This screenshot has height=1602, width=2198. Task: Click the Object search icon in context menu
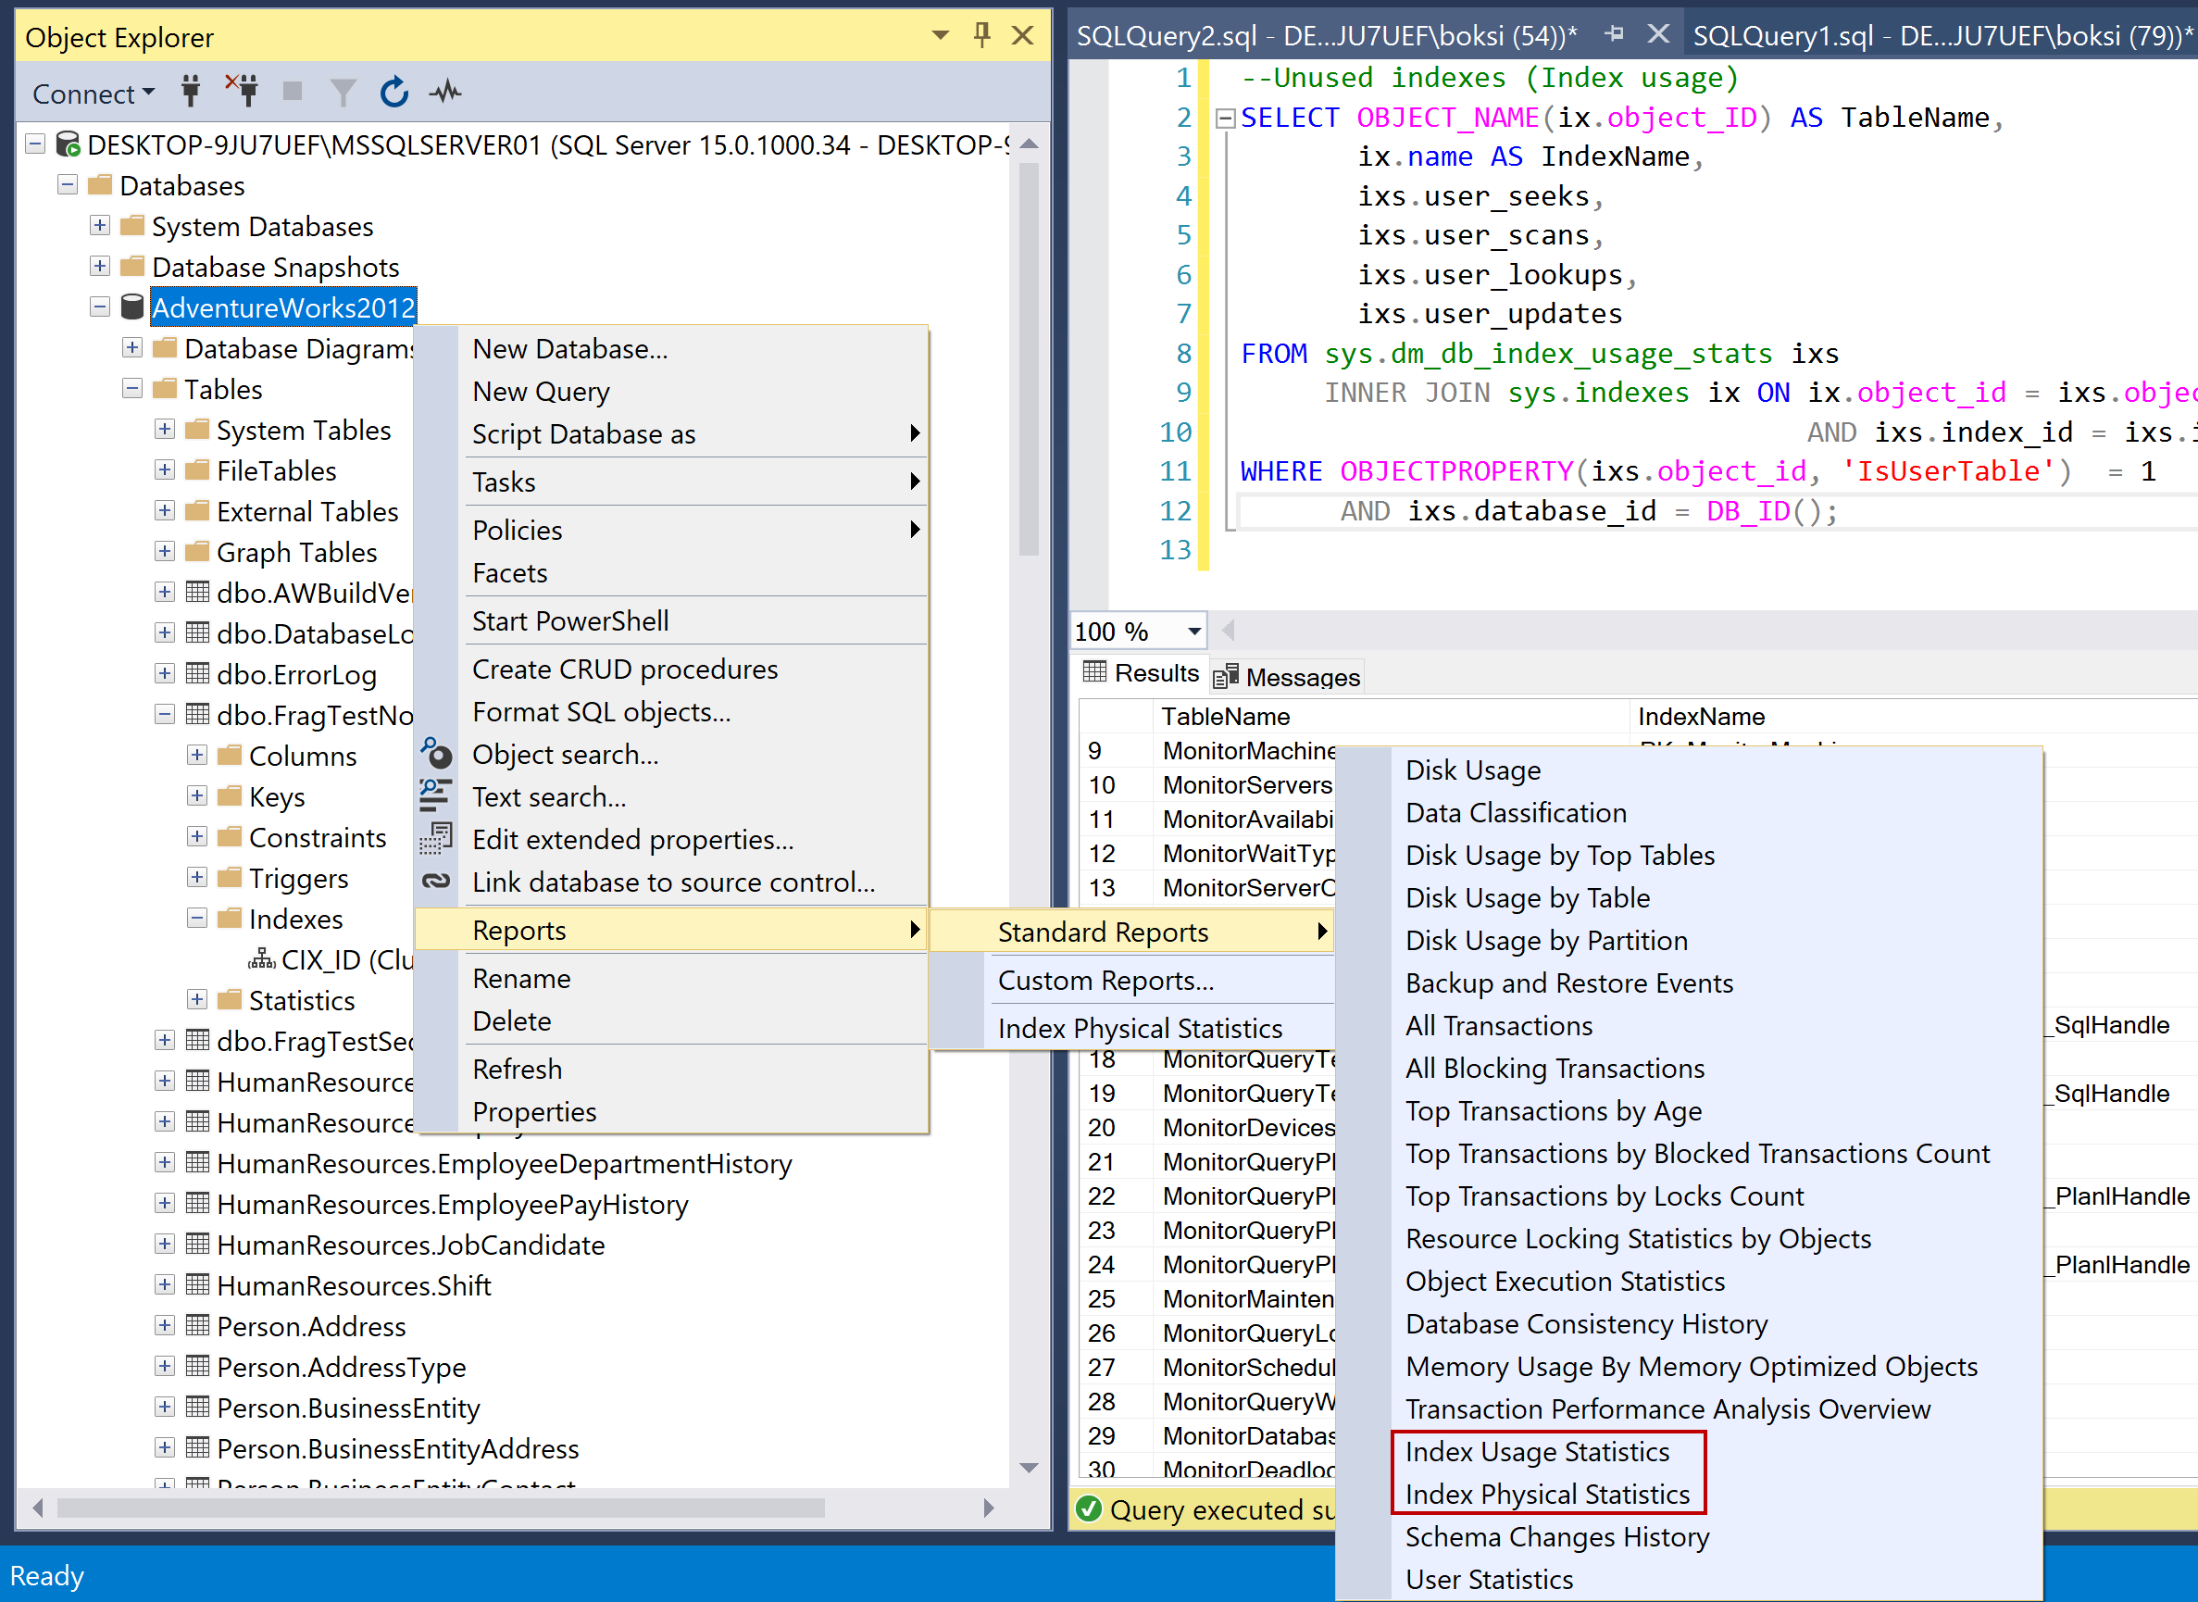tap(436, 754)
